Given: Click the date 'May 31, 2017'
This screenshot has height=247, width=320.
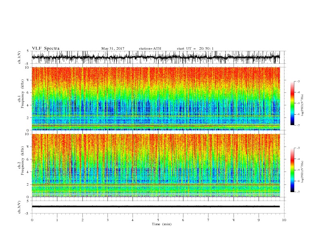Looking at the screenshot, I should pos(113,48).
